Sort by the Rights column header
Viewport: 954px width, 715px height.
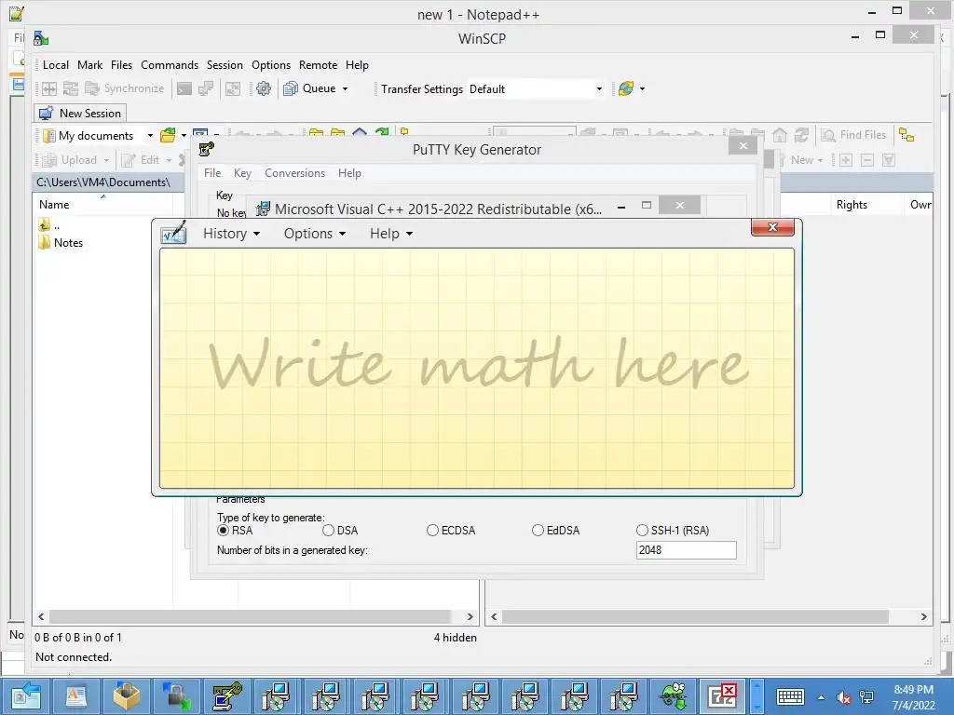point(867,205)
